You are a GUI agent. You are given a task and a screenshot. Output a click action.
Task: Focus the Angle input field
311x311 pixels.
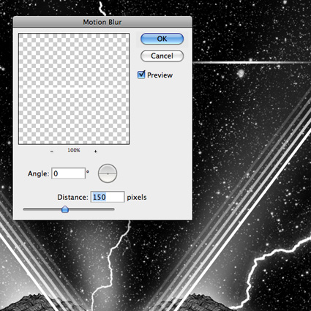pos(68,173)
